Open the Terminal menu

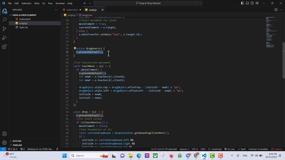click(x=60, y=3)
